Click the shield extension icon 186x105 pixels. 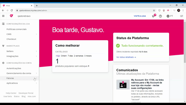159,10
